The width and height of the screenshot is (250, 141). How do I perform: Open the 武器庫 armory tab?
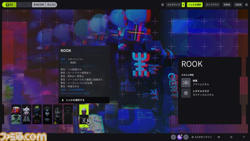pyautogui.click(x=238, y=5)
